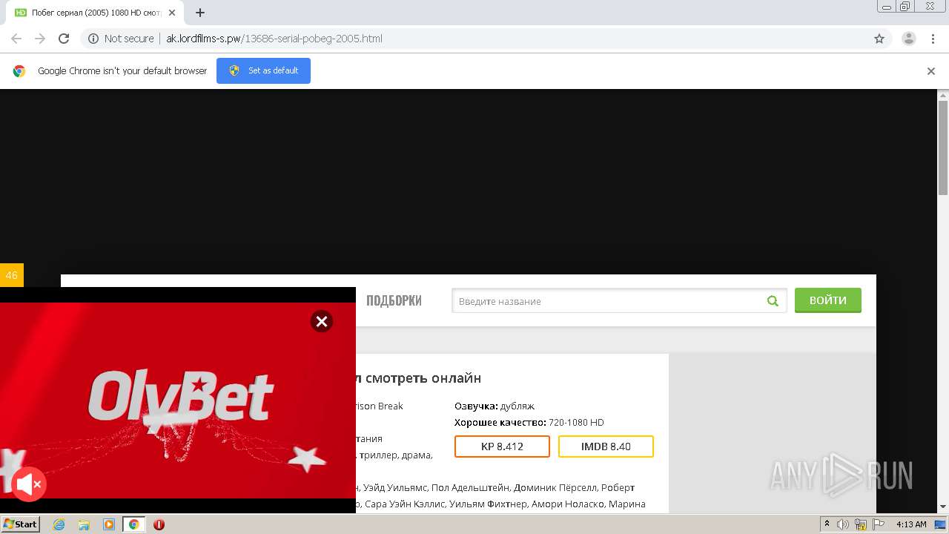Viewport: 949px width, 534px height.
Task: Open the Chrome profile avatar menu
Action: (x=908, y=39)
